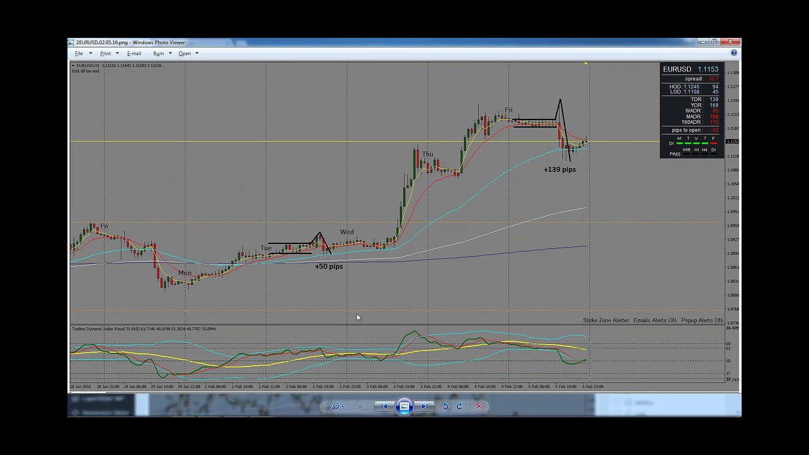809x455 pixels.
Task: Click the 'Strike Zone Alerter' status text
Action: (654, 320)
